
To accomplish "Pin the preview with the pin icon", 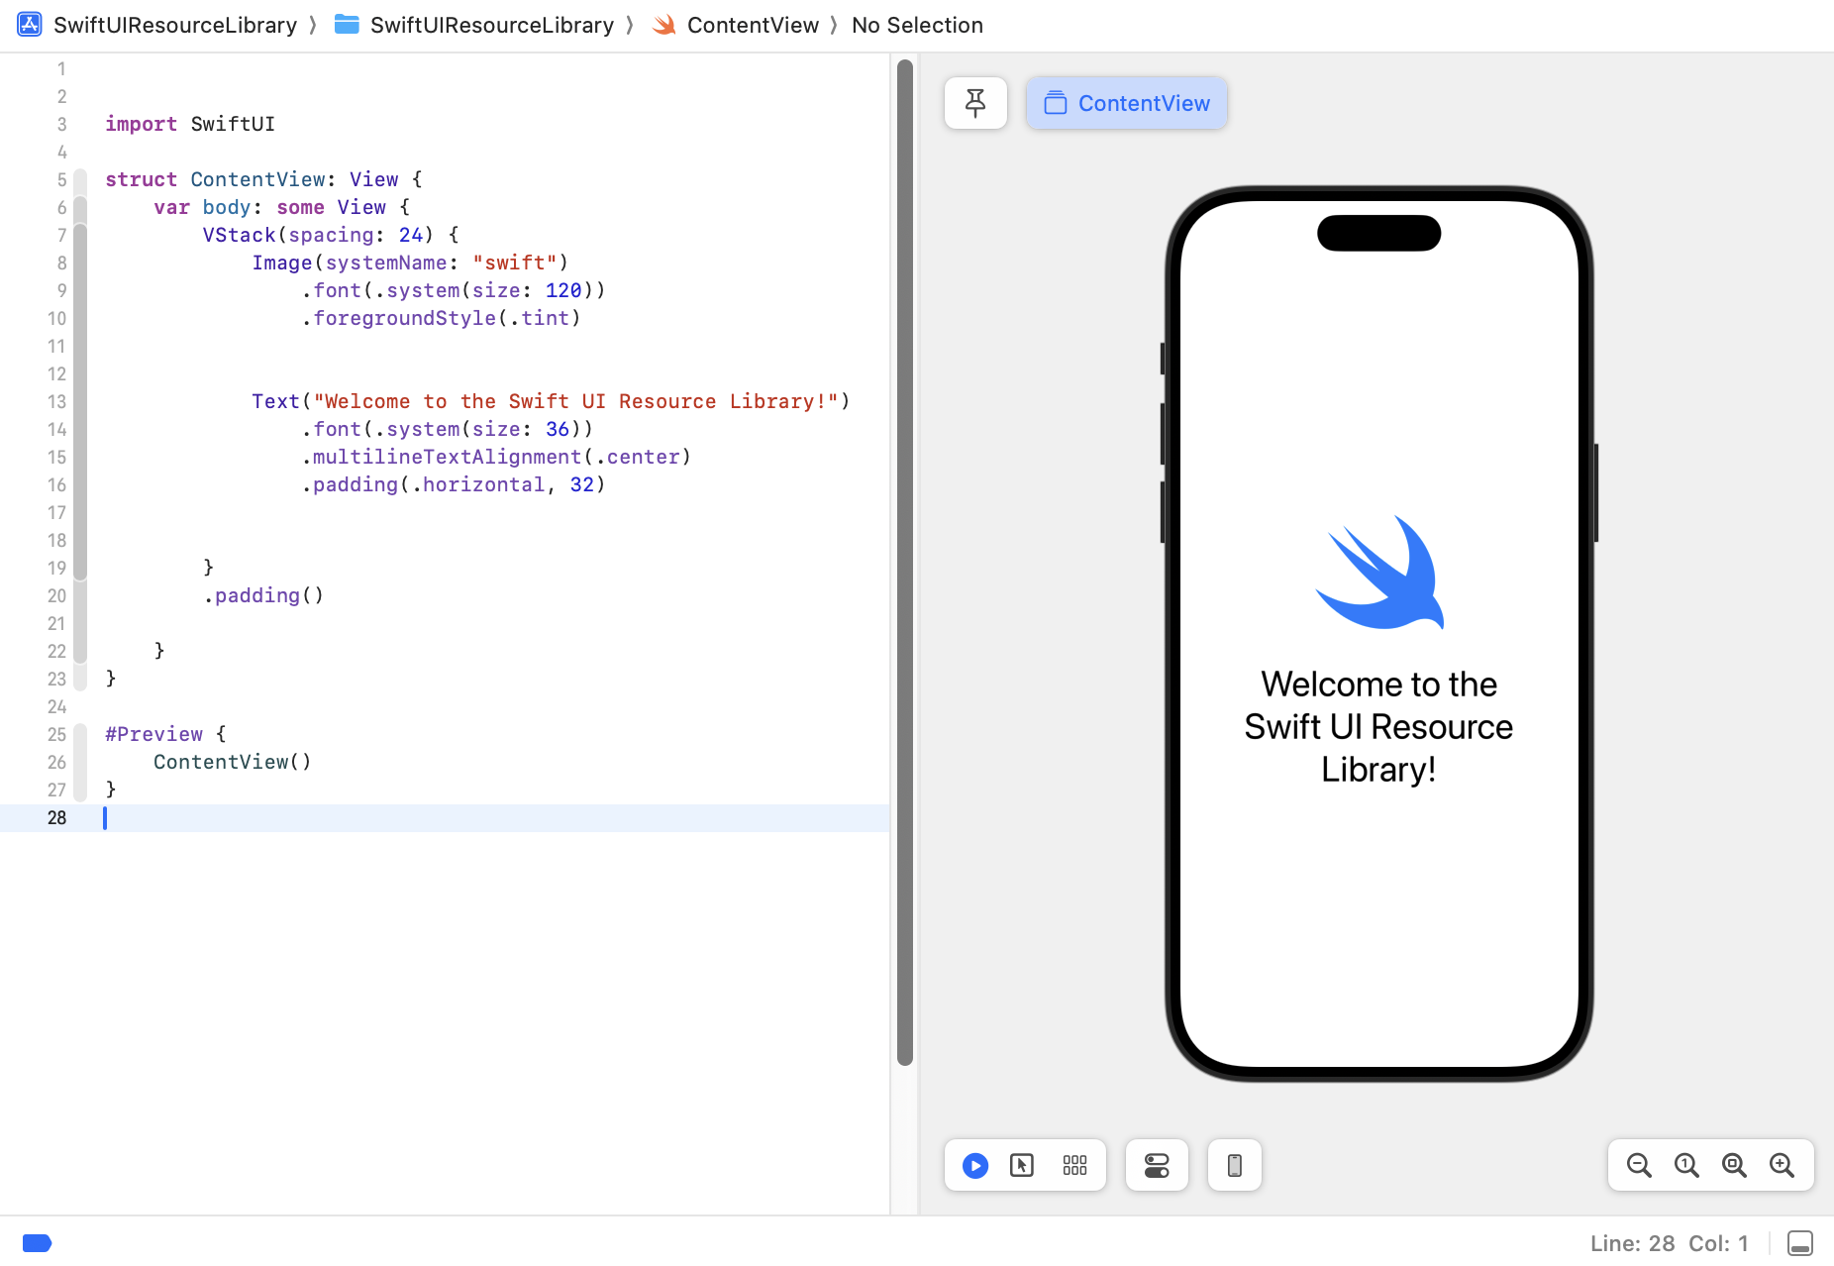I will [x=975, y=103].
